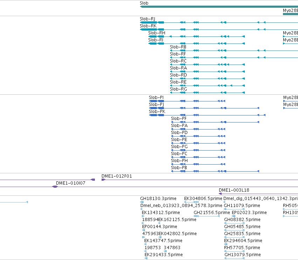This screenshot has width=298, height=260.
Task: Select the EP02023.3prime EST label
Action: coord(249,213)
